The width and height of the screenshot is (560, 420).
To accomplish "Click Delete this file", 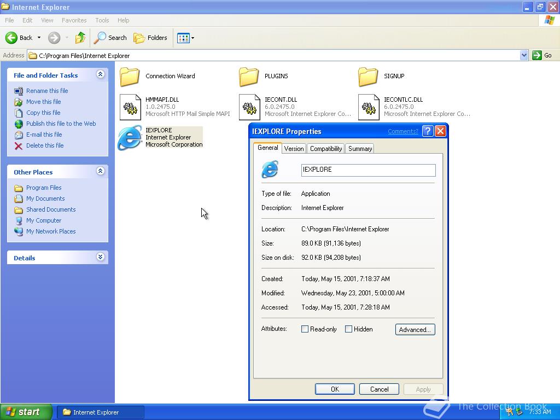I will click(45, 145).
